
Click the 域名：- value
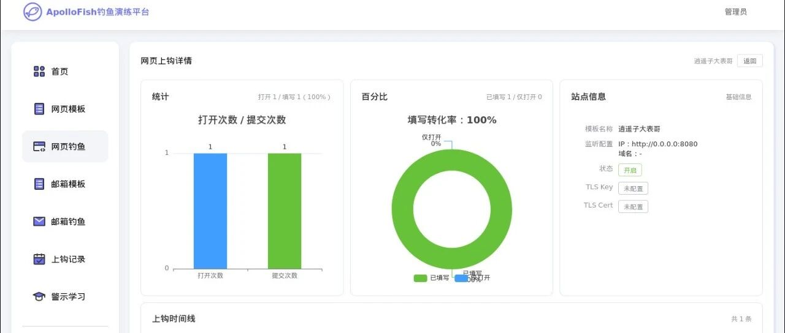point(630,154)
